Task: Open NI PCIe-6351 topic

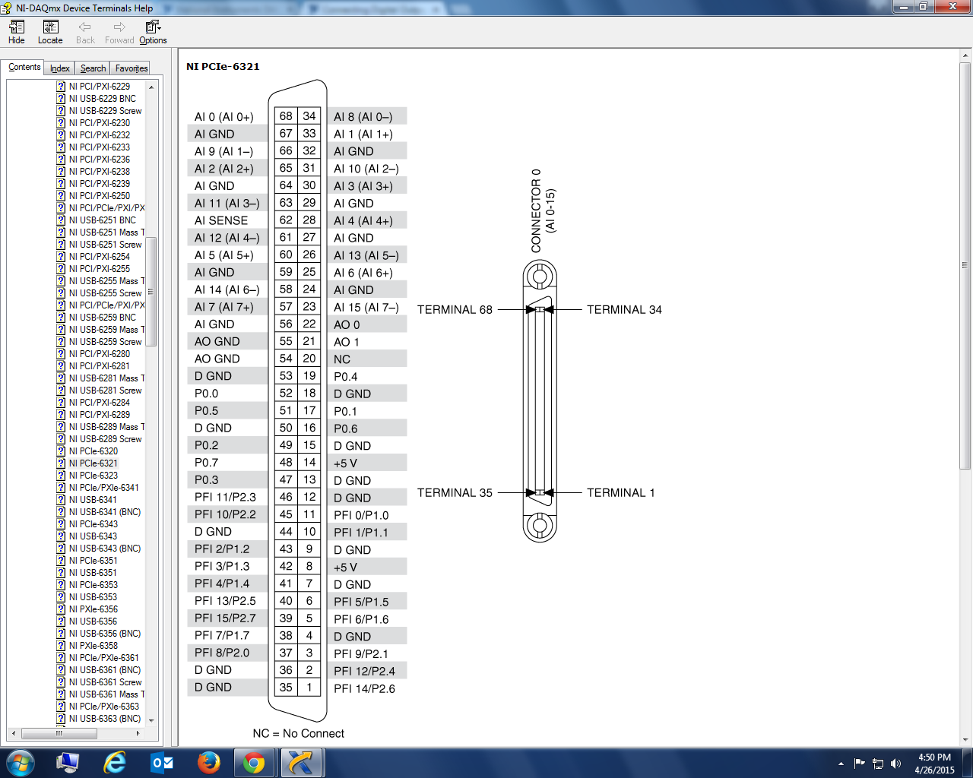Action: coord(93,561)
